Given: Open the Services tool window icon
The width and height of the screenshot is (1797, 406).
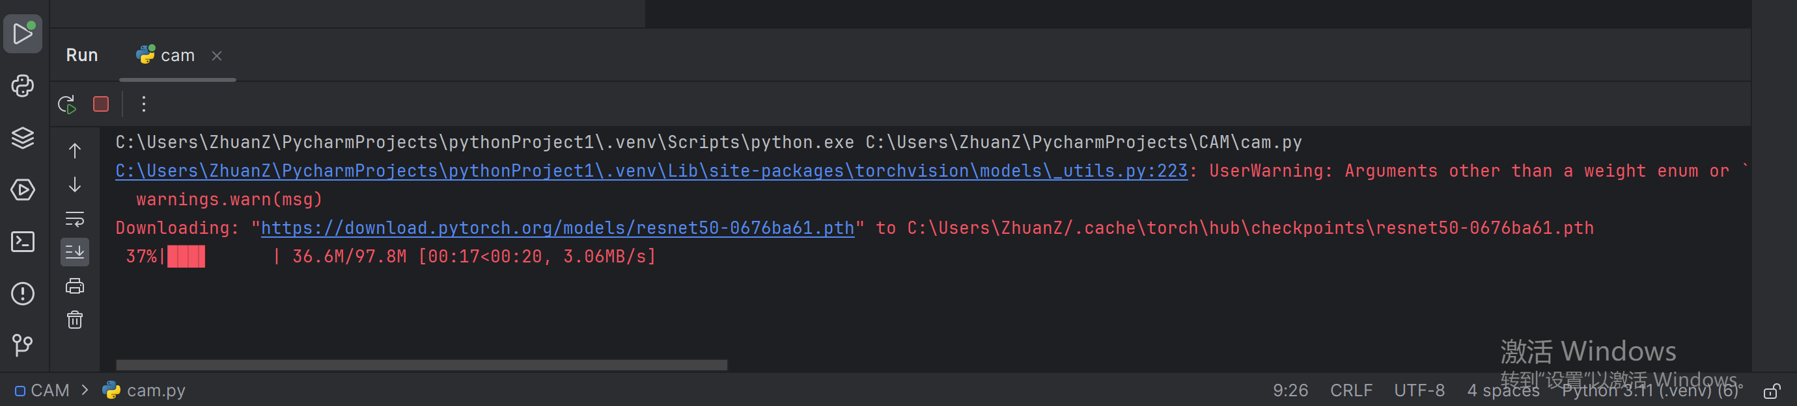Looking at the screenshot, I should tap(23, 190).
